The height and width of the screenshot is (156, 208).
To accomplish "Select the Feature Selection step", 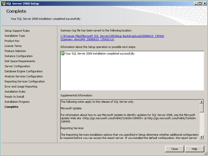I will pos(15,51).
